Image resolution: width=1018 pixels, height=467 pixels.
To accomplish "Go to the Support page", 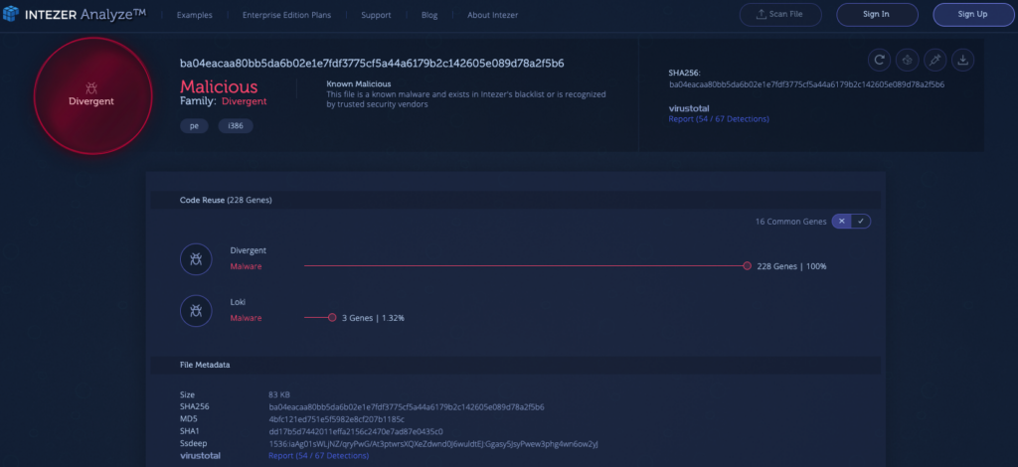I will coord(376,16).
